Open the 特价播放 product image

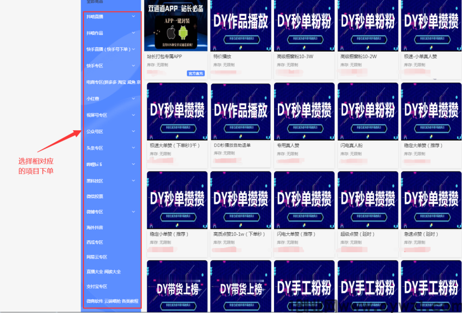pyautogui.click(x=240, y=25)
